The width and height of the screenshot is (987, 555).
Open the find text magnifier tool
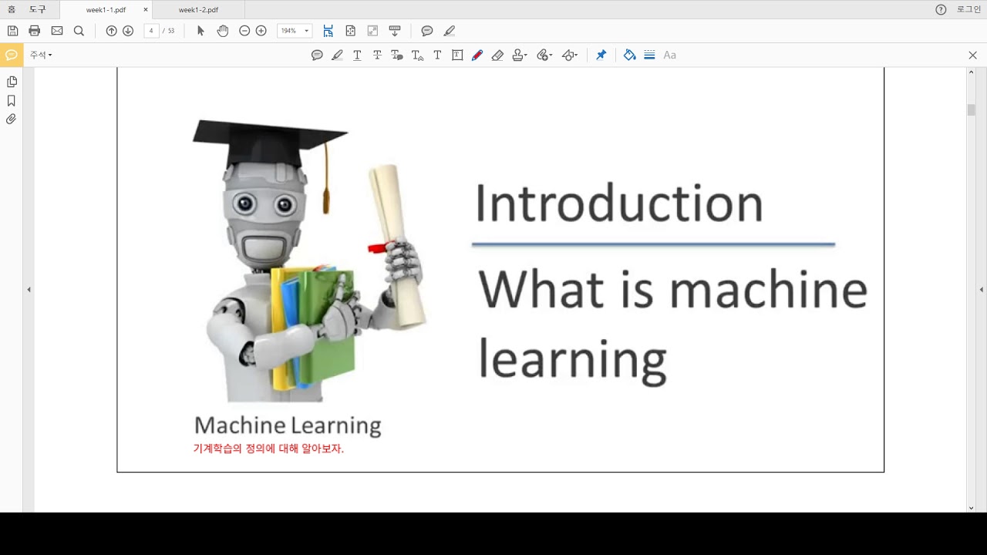pyautogui.click(x=79, y=31)
